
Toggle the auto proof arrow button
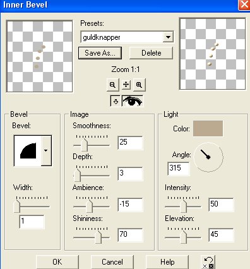[x=116, y=102]
